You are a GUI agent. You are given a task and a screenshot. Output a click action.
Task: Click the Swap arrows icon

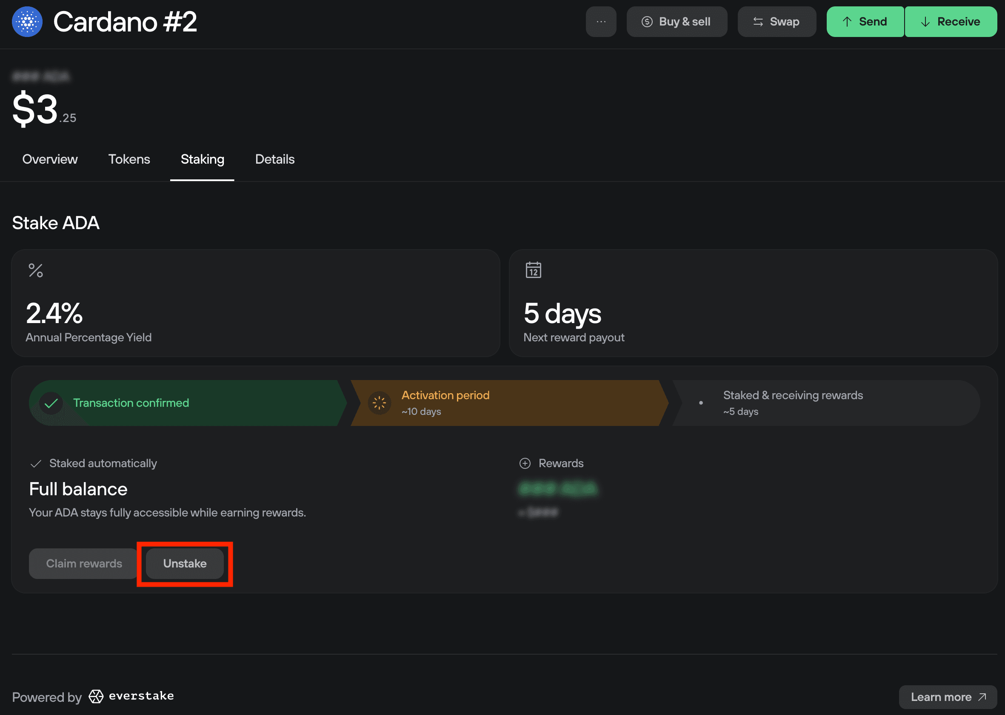758,21
